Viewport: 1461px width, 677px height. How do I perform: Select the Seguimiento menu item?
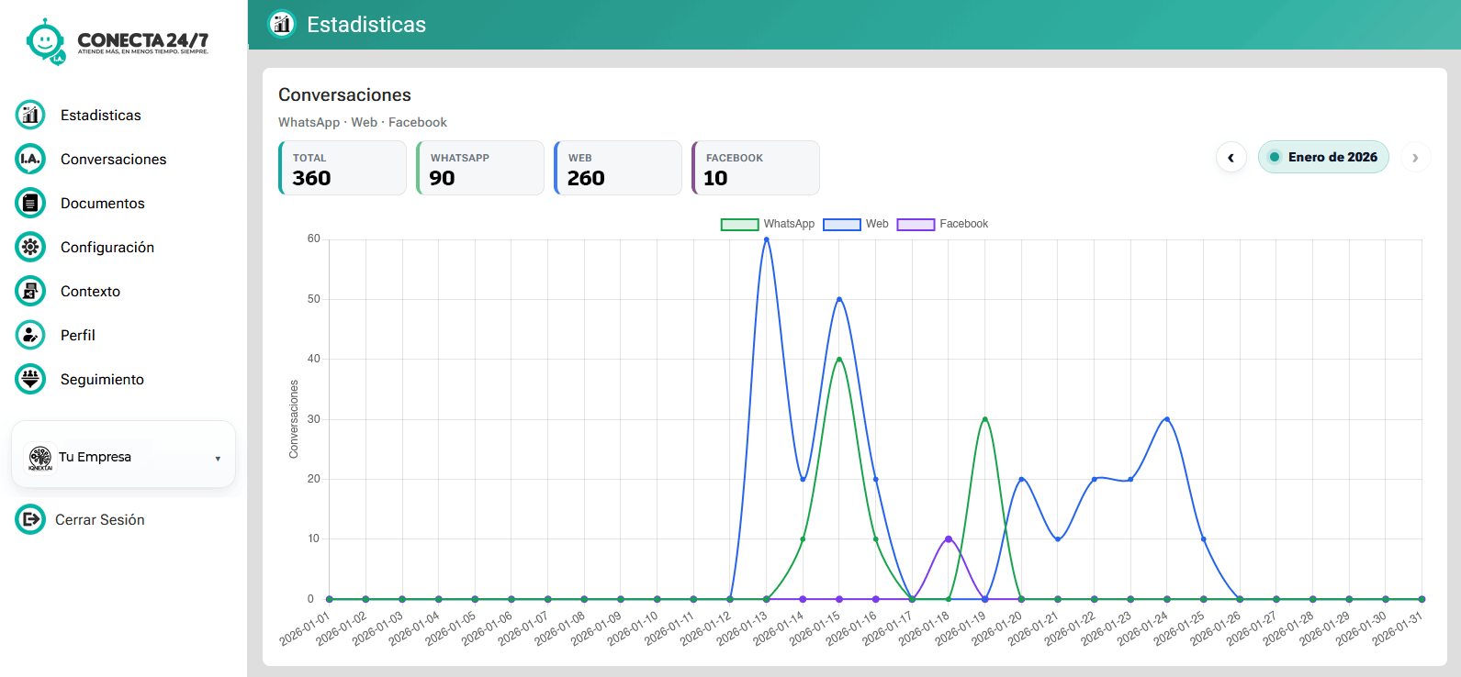pos(102,379)
